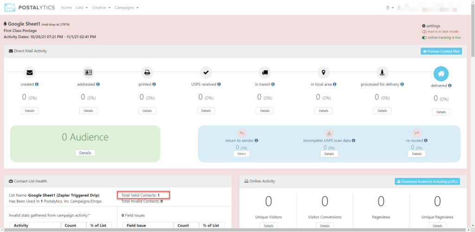Click the Google Sheet1 campaign title
Image resolution: width=475 pixels, height=232 pixels.
click(24, 24)
